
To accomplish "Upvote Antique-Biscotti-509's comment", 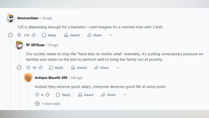I will (37, 95).
